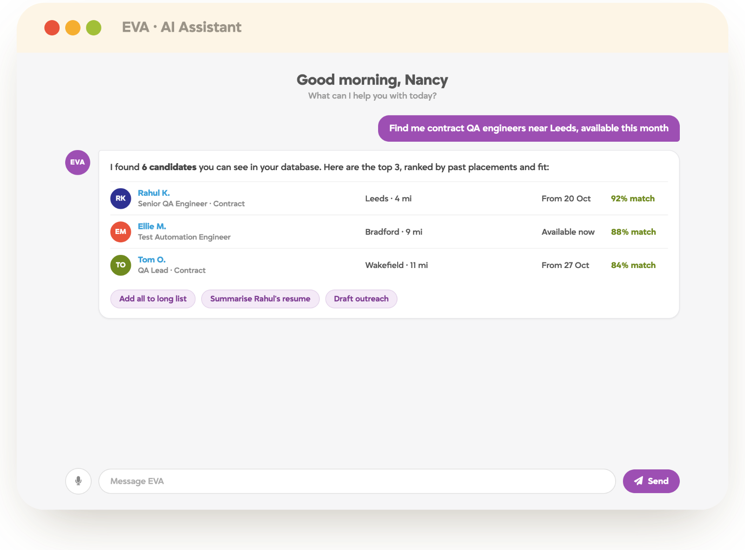Click the Leeds · 4 mi location
The image size is (745, 550).
pyautogui.click(x=388, y=199)
